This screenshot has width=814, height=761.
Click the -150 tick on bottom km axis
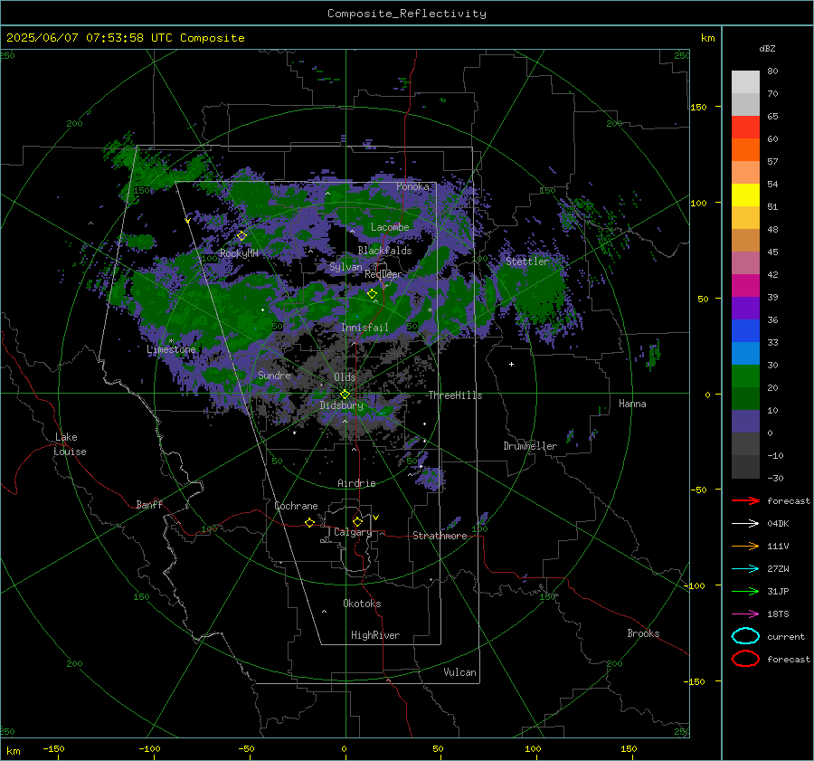[x=53, y=748]
